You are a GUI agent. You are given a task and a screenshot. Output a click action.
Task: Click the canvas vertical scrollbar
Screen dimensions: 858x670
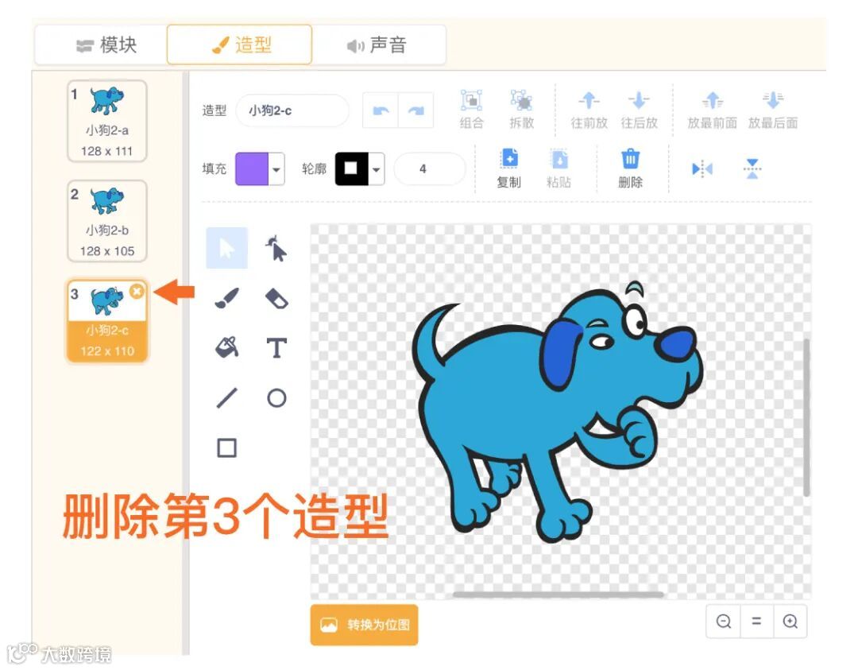pos(806,417)
